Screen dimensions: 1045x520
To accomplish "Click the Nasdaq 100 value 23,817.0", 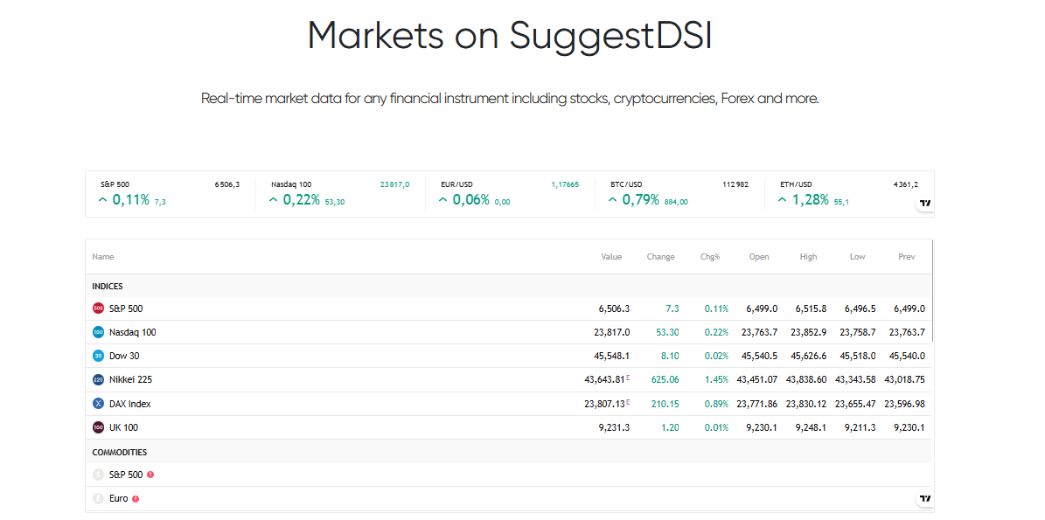I will coord(612,332).
